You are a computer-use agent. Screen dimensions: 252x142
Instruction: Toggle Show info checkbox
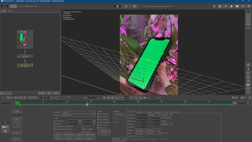coord(98,128)
